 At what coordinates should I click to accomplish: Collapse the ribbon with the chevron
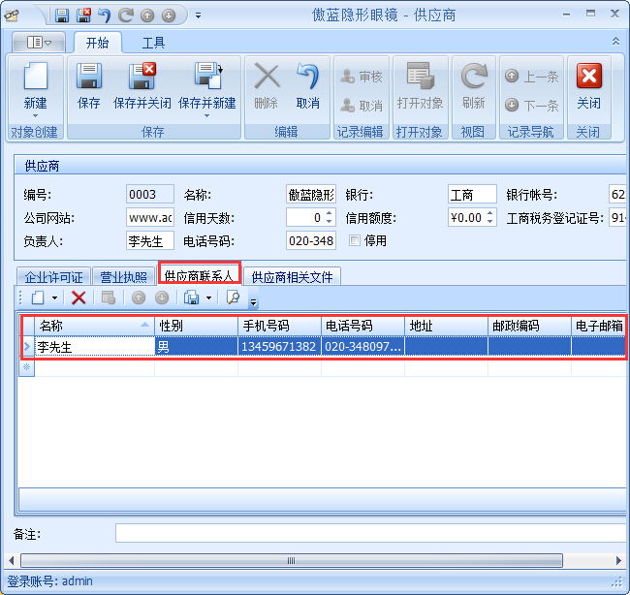[x=615, y=42]
